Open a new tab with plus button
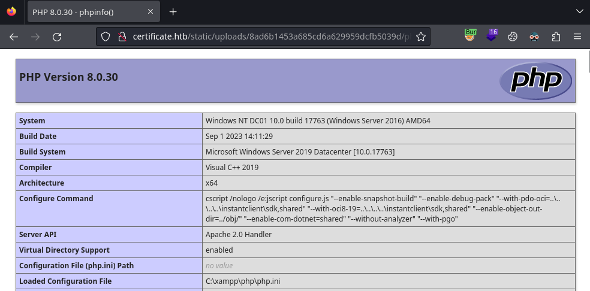 coord(173,12)
